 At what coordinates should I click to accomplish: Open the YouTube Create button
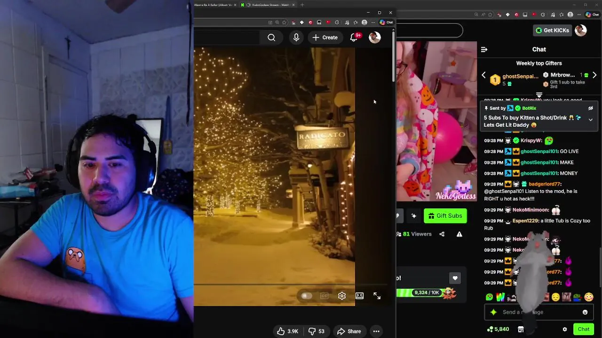[325, 38]
